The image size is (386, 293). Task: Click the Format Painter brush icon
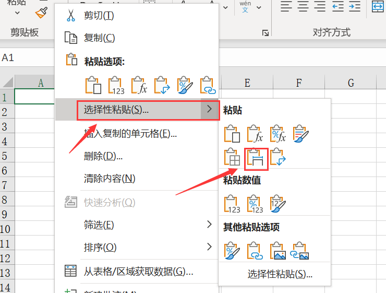point(41,13)
